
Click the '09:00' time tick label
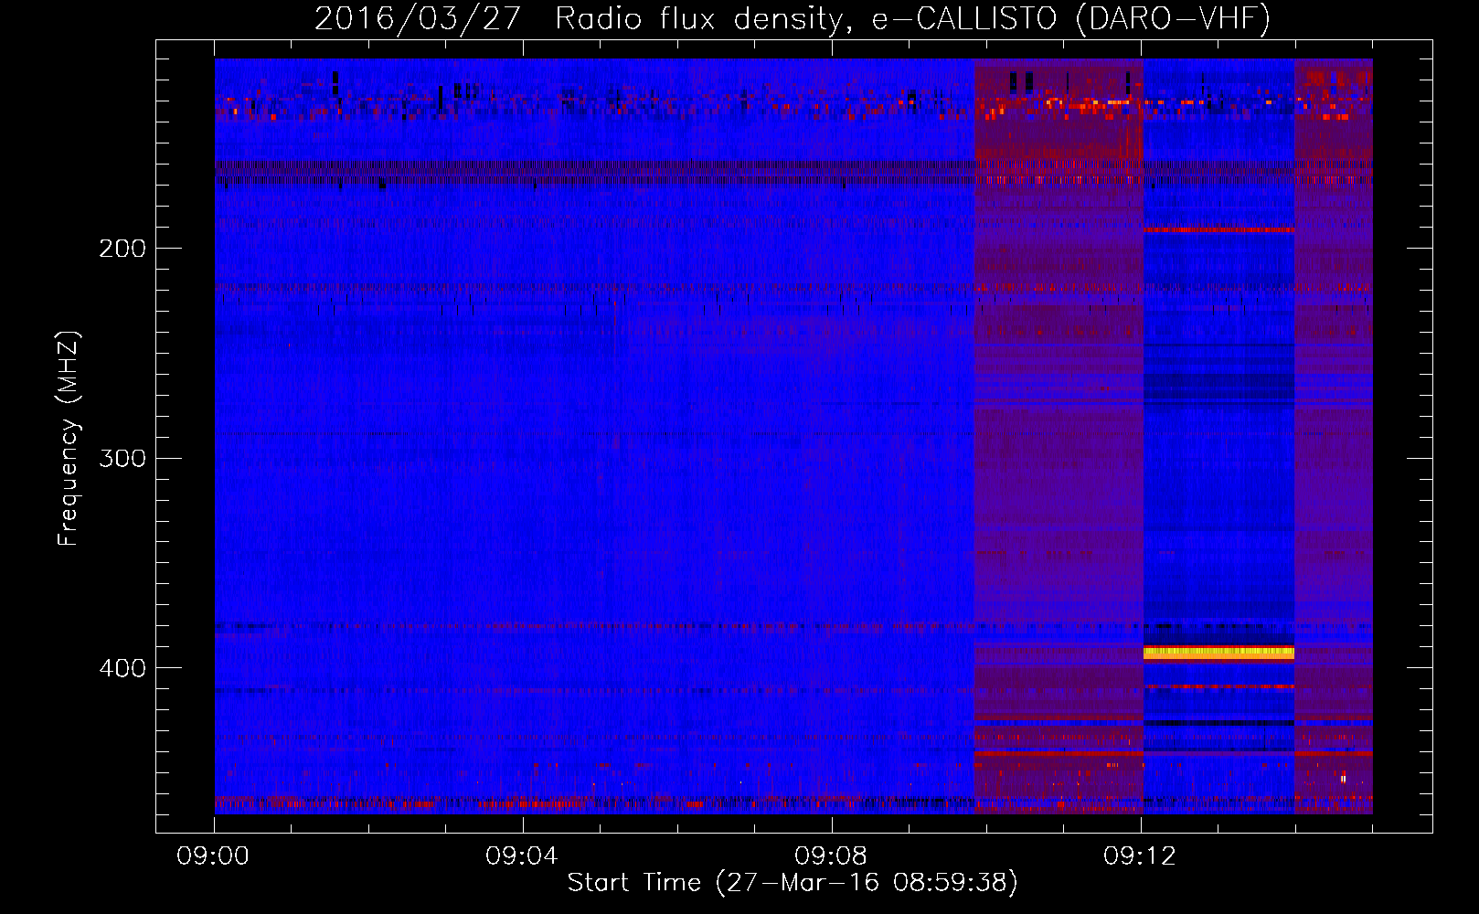click(214, 856)
